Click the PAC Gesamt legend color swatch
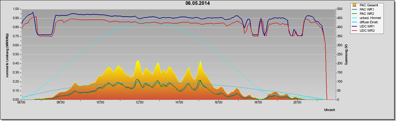Image resolution: width=396 pixels, height=121 pixels. pyautogui.click(x=355, y=5)
